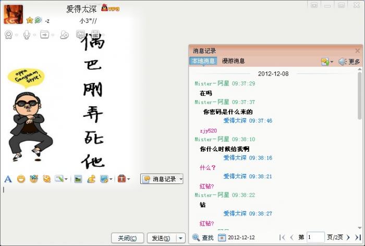Click the music sharing icon
This screenshot has width=365, height=246.
[x=91, y=179]
